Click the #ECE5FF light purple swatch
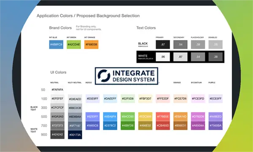The width and height of the screenshot is (253, 152). [x=216, y=99]
